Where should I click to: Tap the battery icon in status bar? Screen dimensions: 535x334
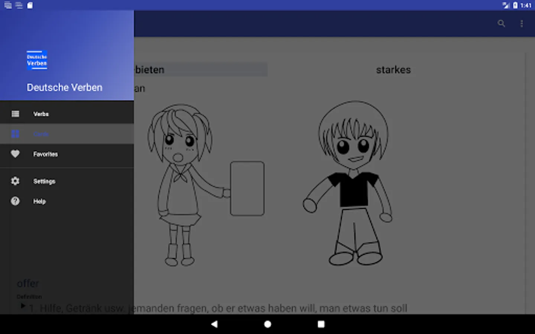point(515,5)
